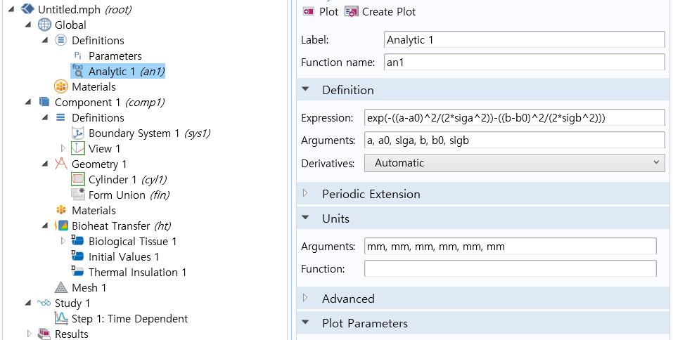Click the Boundary System 1 icon
The height and width of the screenshot is (340, 673).
tap(78, 133)
